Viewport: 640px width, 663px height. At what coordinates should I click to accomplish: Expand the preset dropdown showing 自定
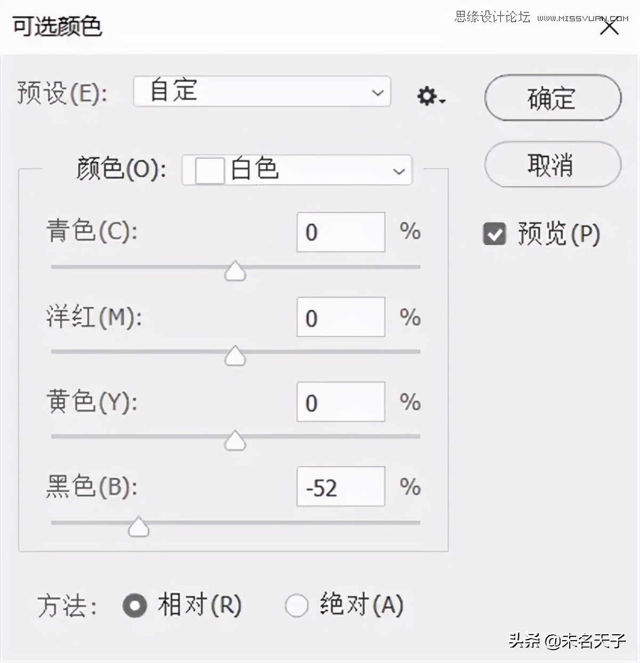tap(261, 92)
